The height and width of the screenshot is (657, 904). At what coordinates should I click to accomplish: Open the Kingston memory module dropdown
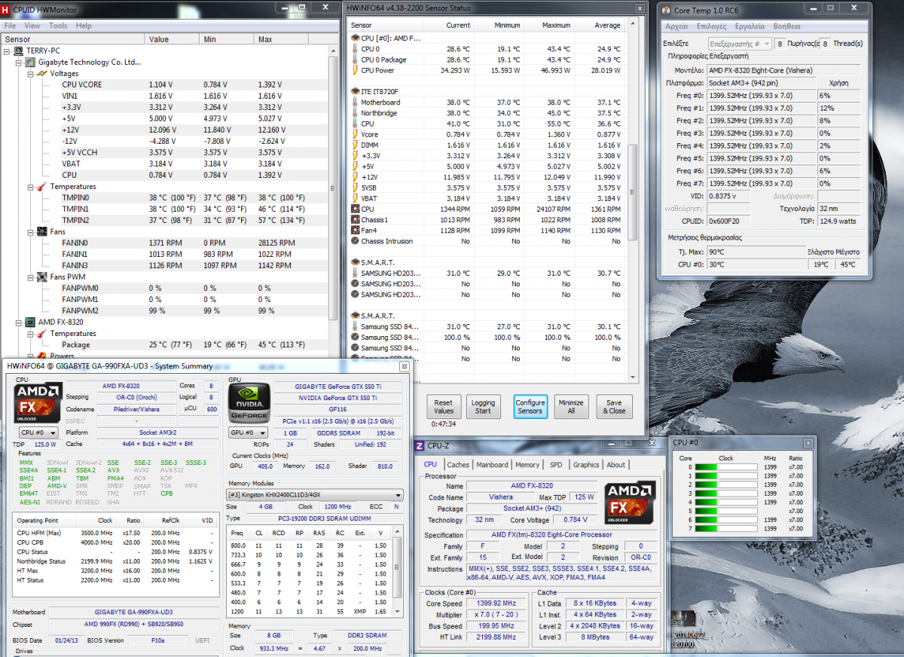point(315,495)
